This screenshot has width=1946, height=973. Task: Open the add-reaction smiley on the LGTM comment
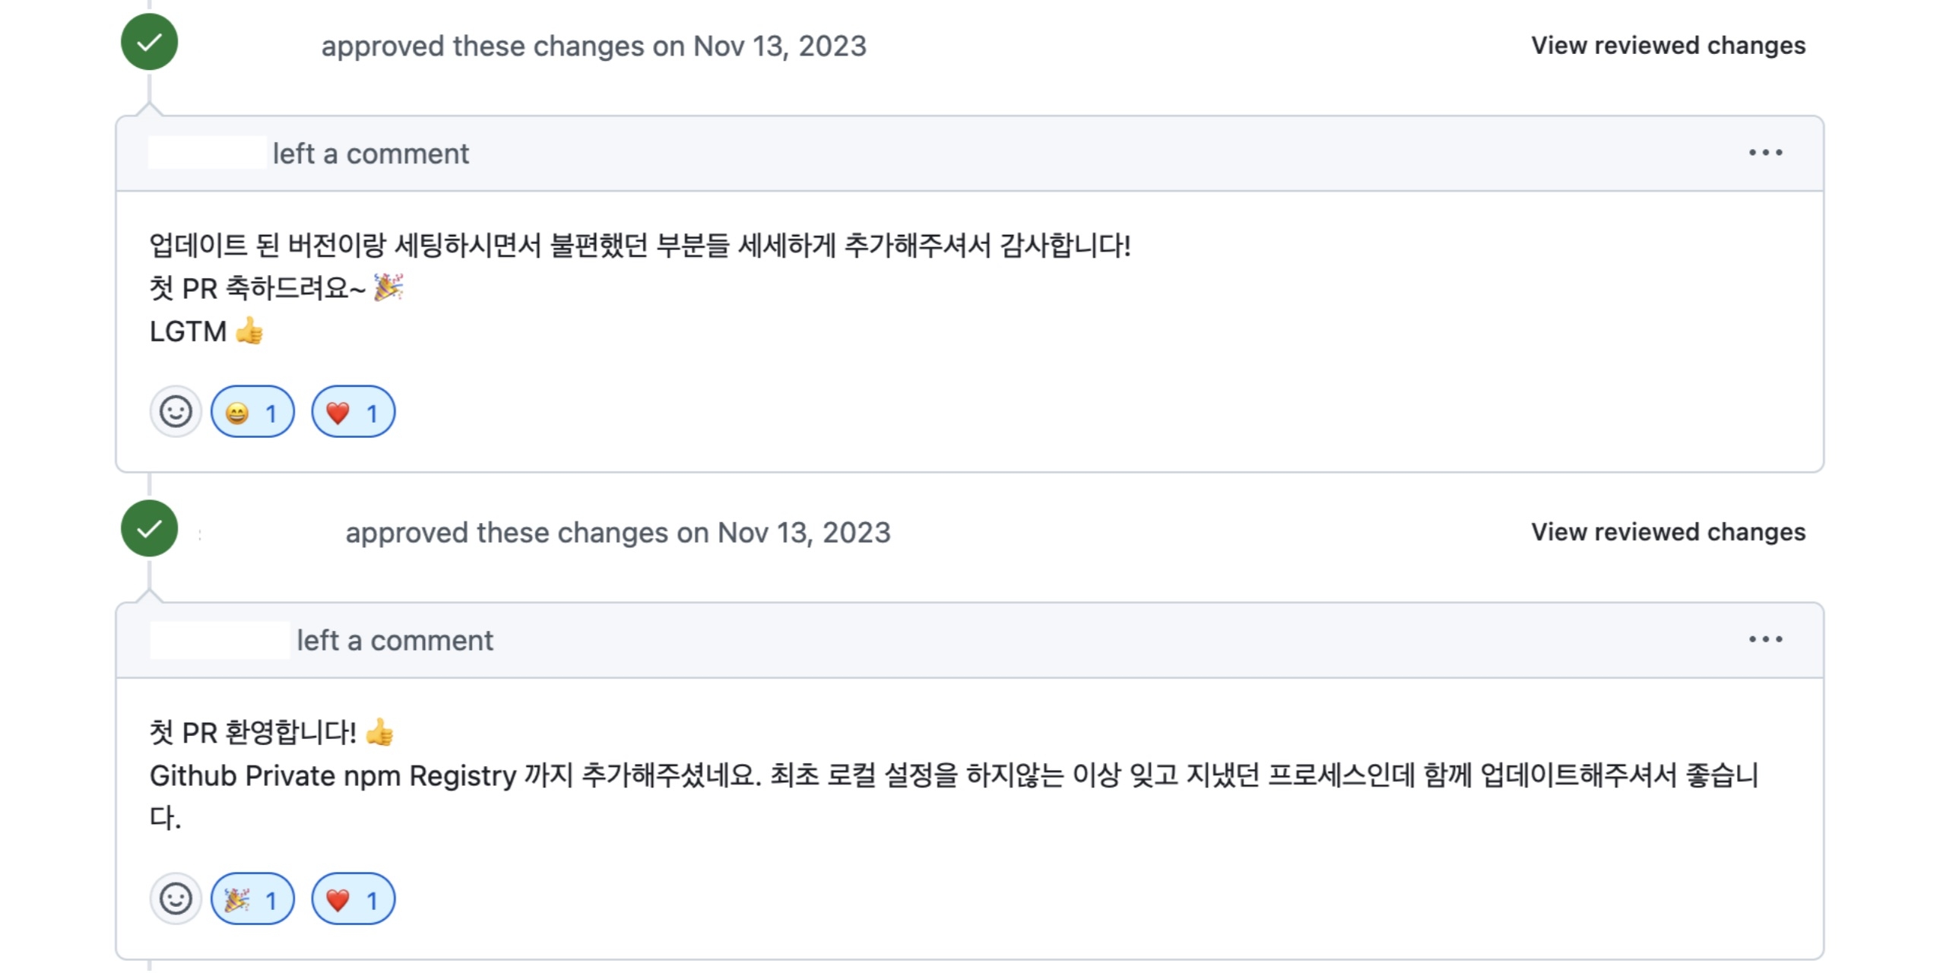[x=176, y=412]
